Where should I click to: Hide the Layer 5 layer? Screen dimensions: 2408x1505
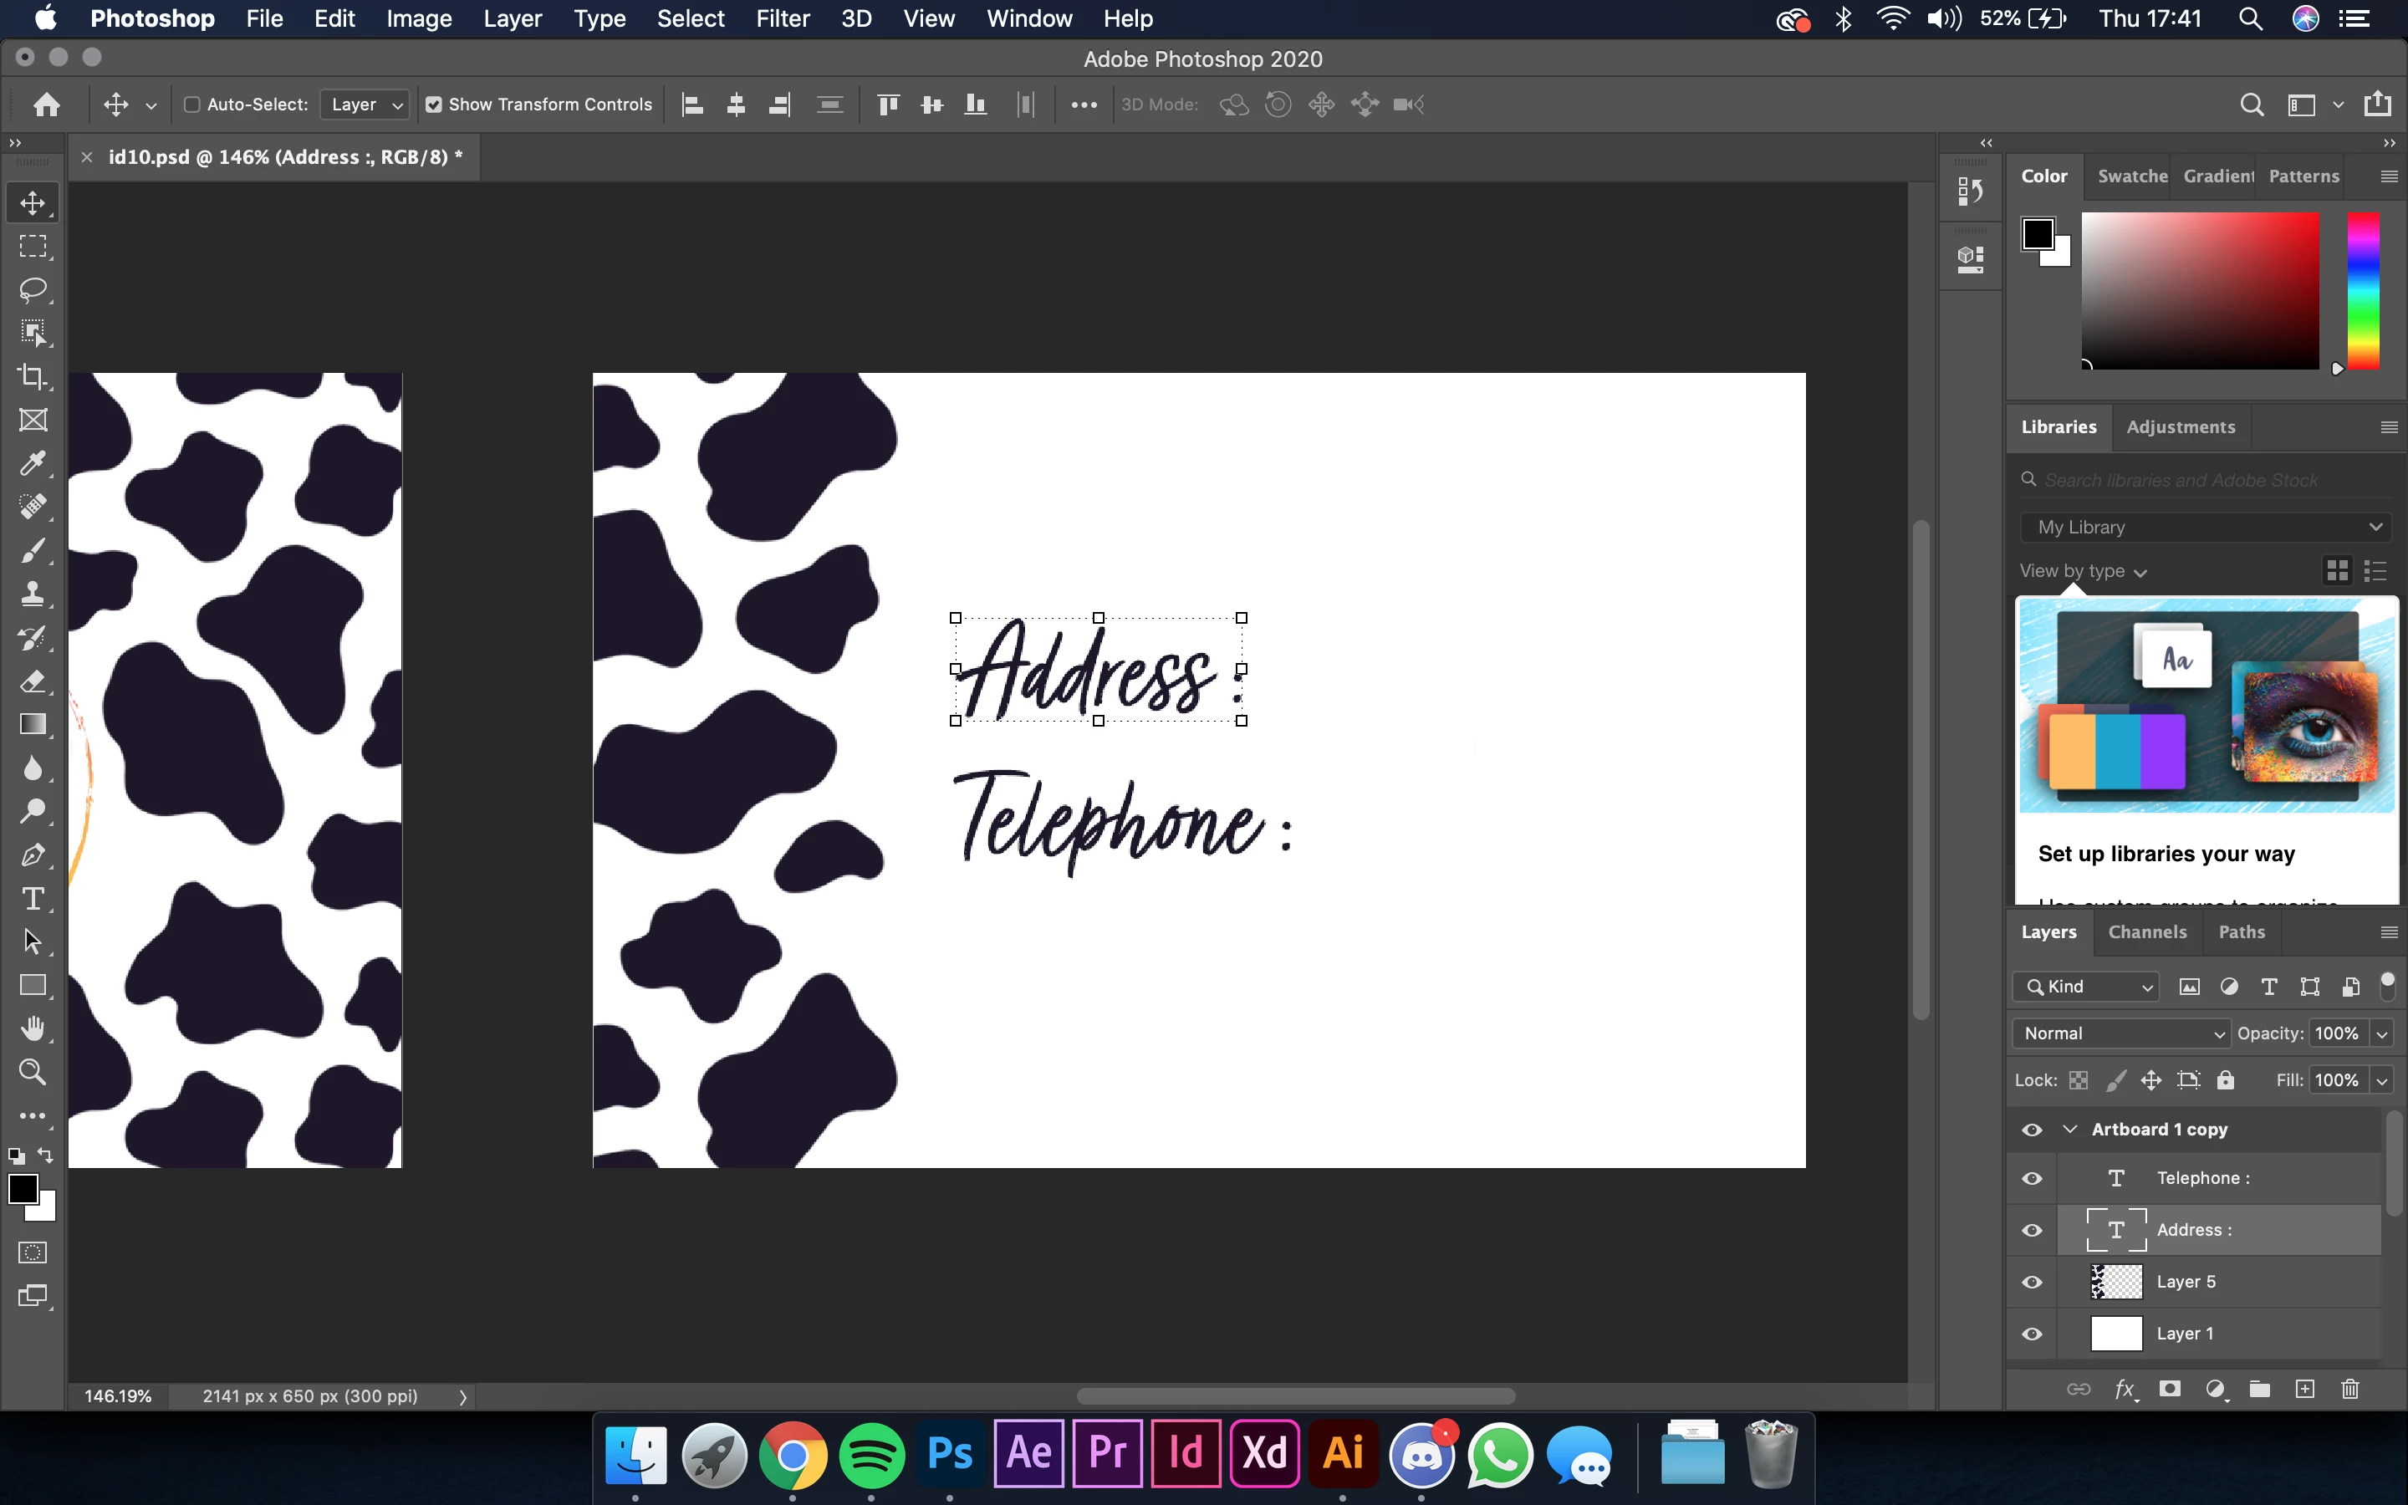[2032, 1282]
